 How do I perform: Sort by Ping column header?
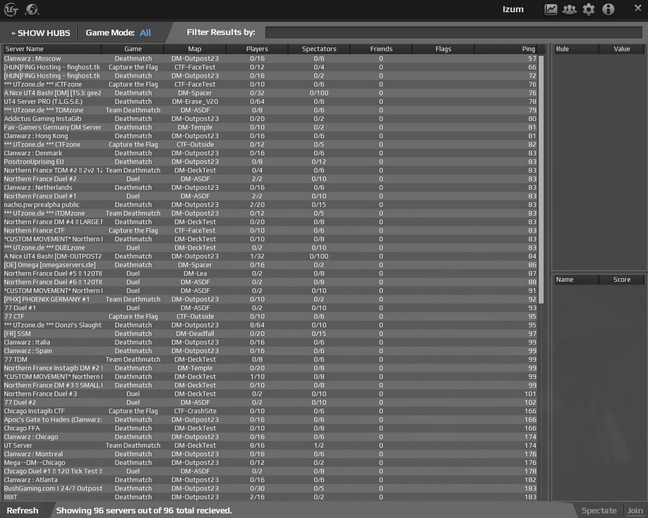tap(506, 49)
